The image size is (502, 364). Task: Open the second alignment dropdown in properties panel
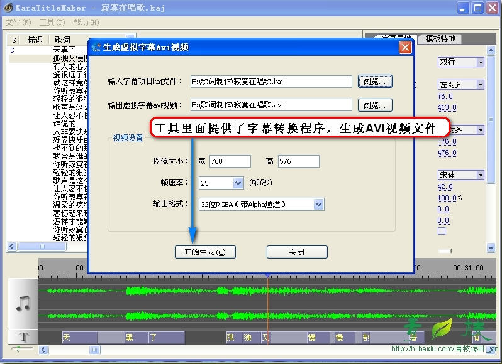pyautogui.click(x=480, y=130)
